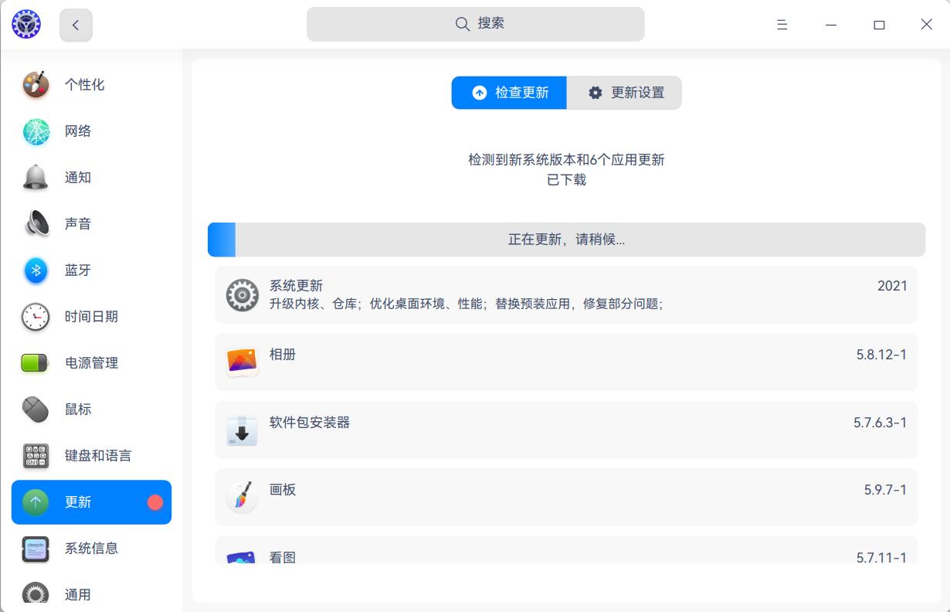Click the Draw version 5.9.7-1

tap(885, 490)
